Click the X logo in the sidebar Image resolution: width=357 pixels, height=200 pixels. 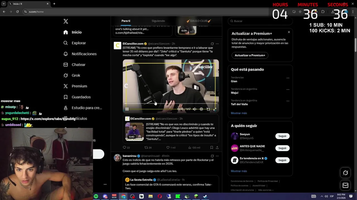66,21
